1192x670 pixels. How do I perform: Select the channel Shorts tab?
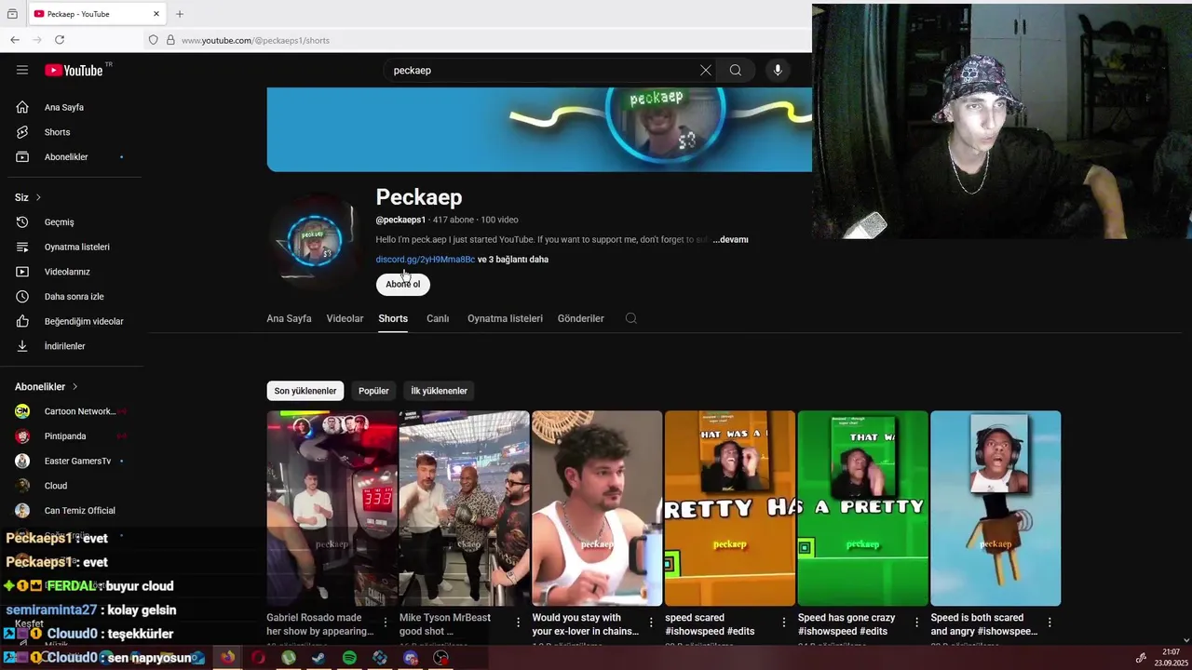(x=393, y=318)
